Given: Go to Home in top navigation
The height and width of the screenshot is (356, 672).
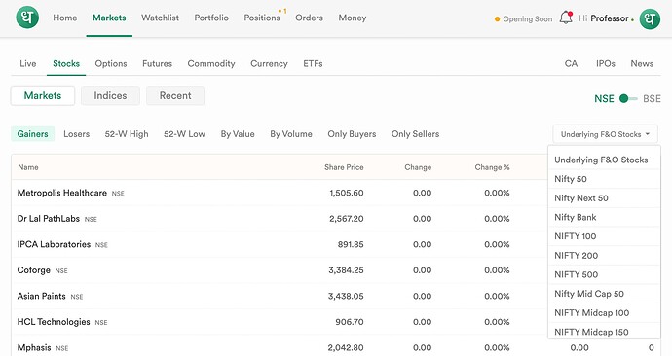Looking at the screenshot, I should tap(65, 18).
